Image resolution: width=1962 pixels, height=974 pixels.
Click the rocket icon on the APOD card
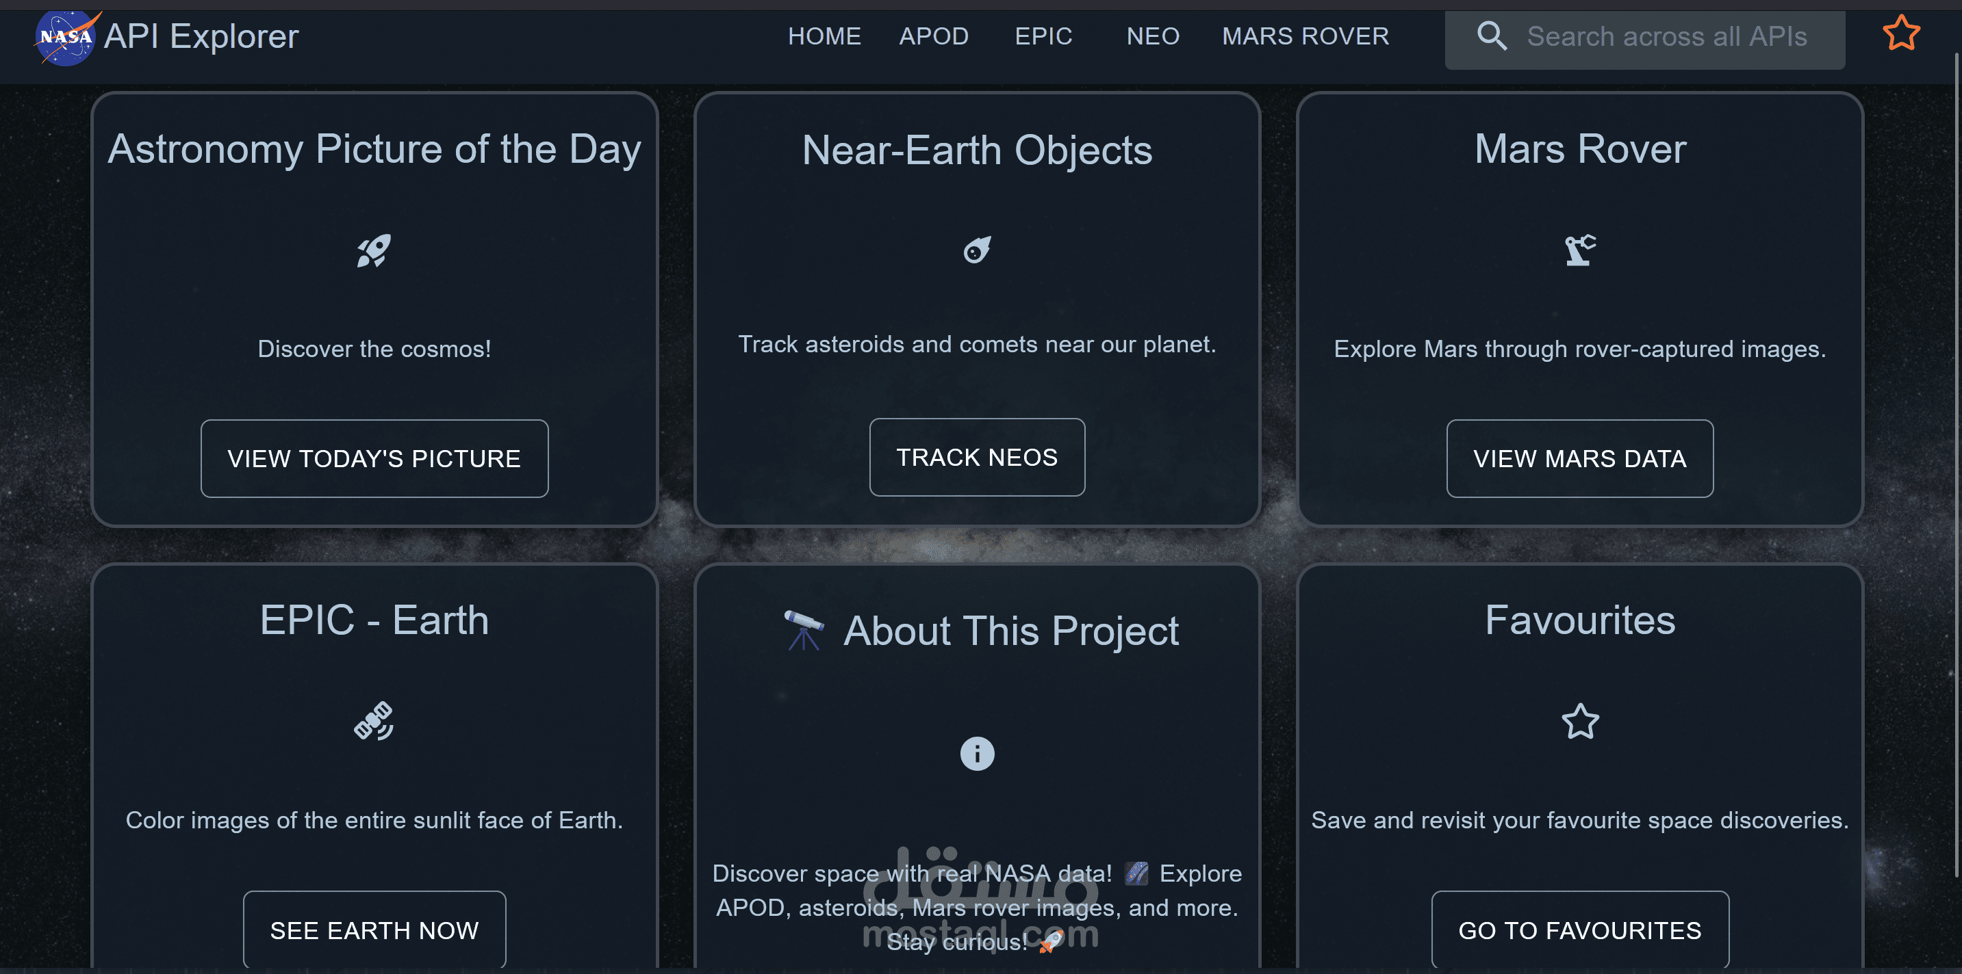374,250
